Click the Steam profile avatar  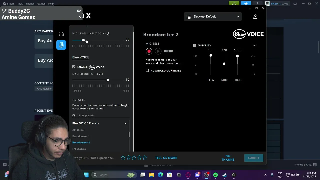coord(267,4)
